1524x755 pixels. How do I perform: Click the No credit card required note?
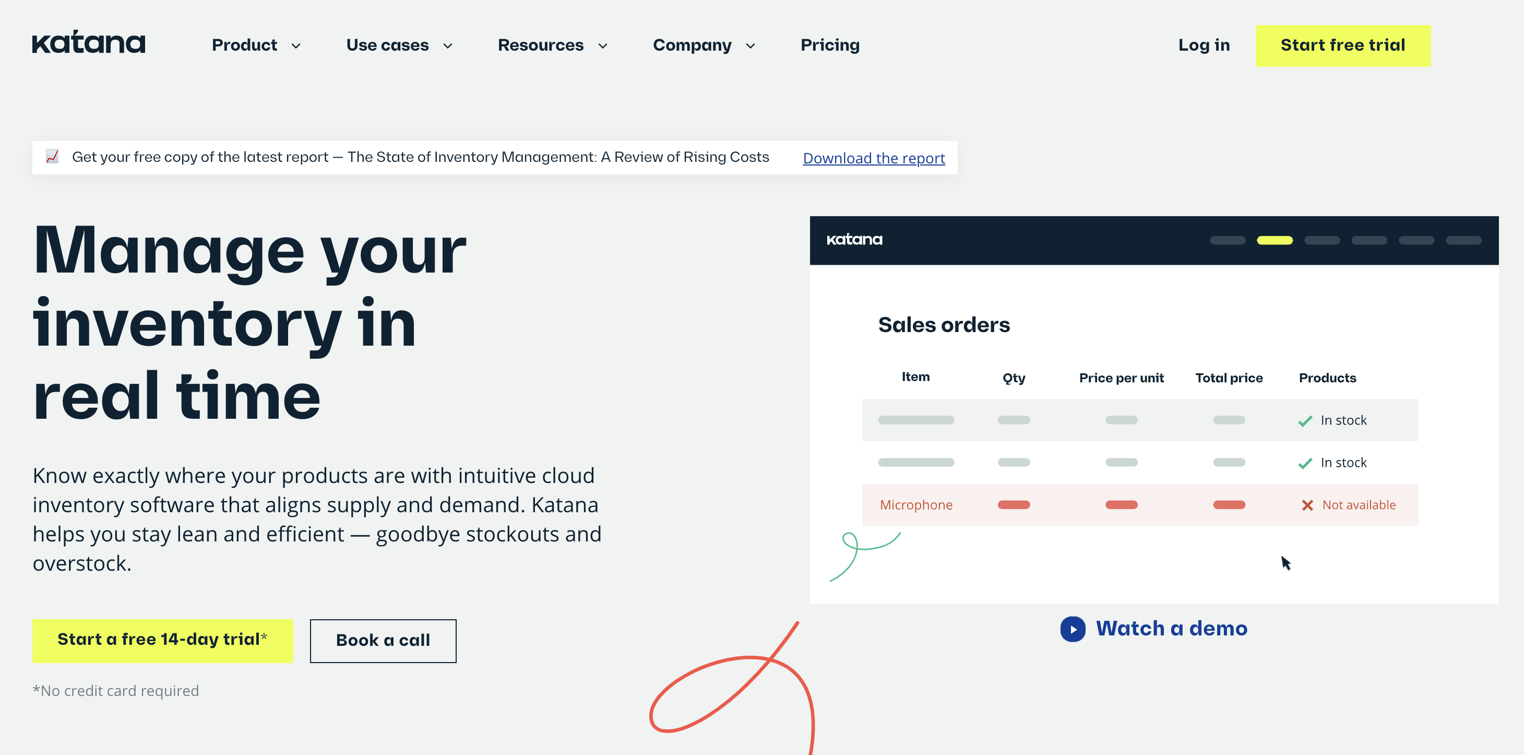116,690
